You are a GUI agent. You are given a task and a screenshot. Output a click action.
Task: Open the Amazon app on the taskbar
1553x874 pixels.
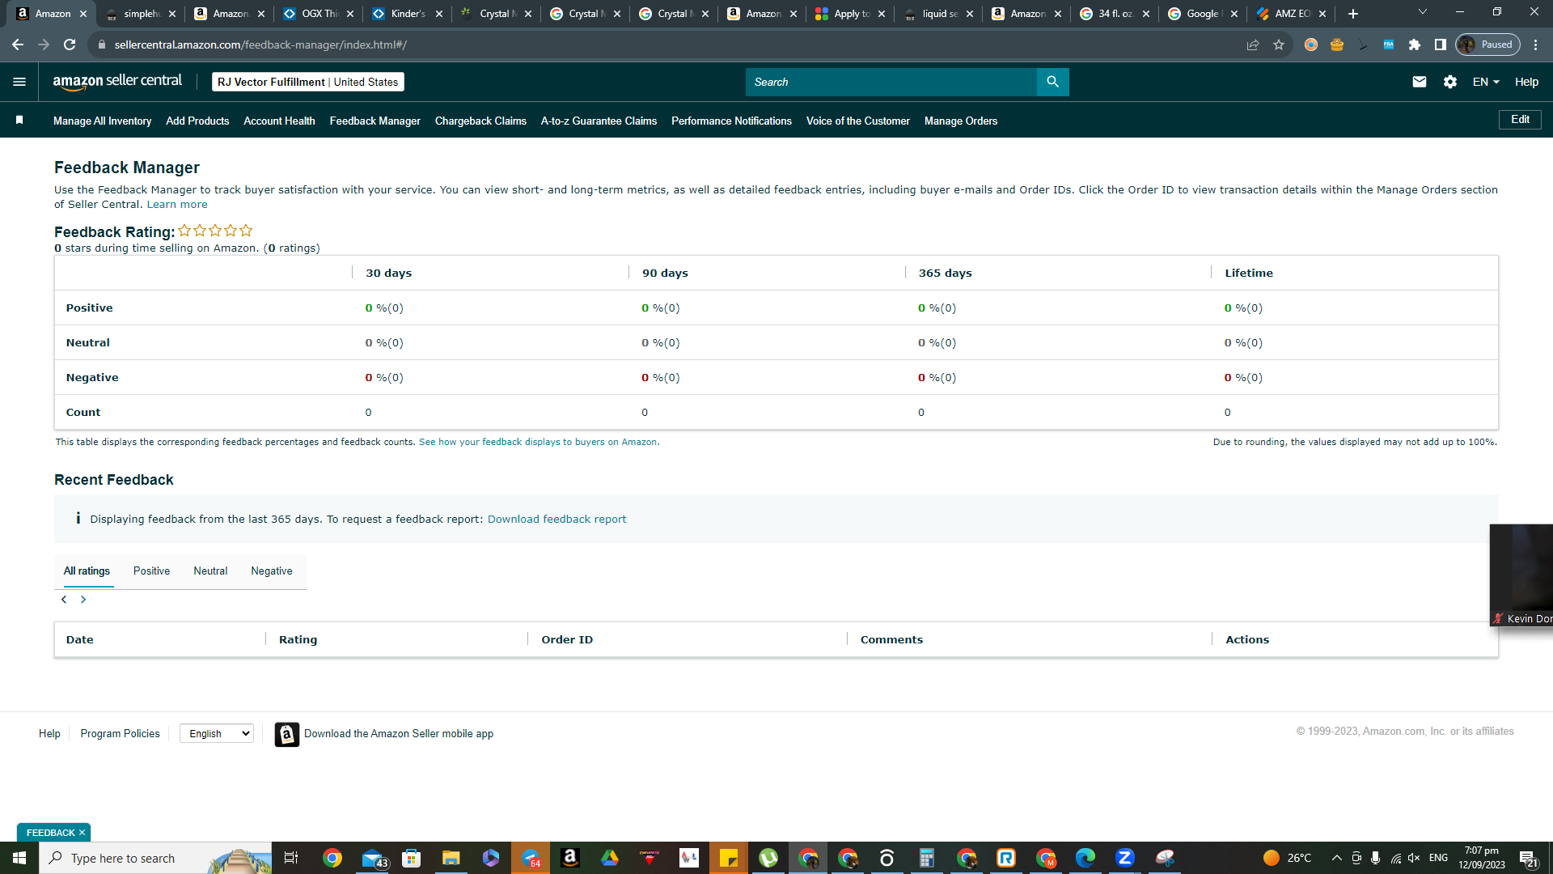point(569,858)
